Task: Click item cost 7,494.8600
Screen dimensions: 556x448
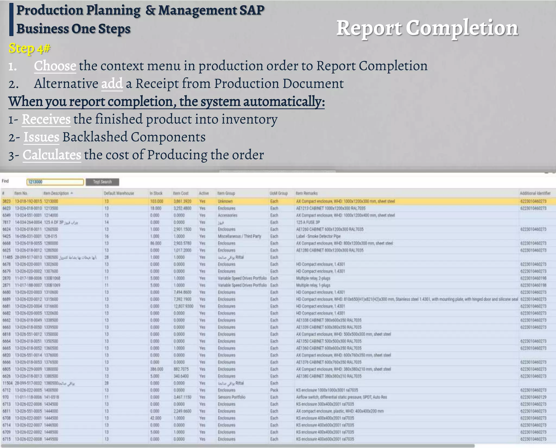Action: point(182,292)
